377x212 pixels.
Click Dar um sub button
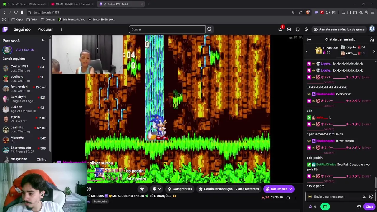(x=279, y=189)
